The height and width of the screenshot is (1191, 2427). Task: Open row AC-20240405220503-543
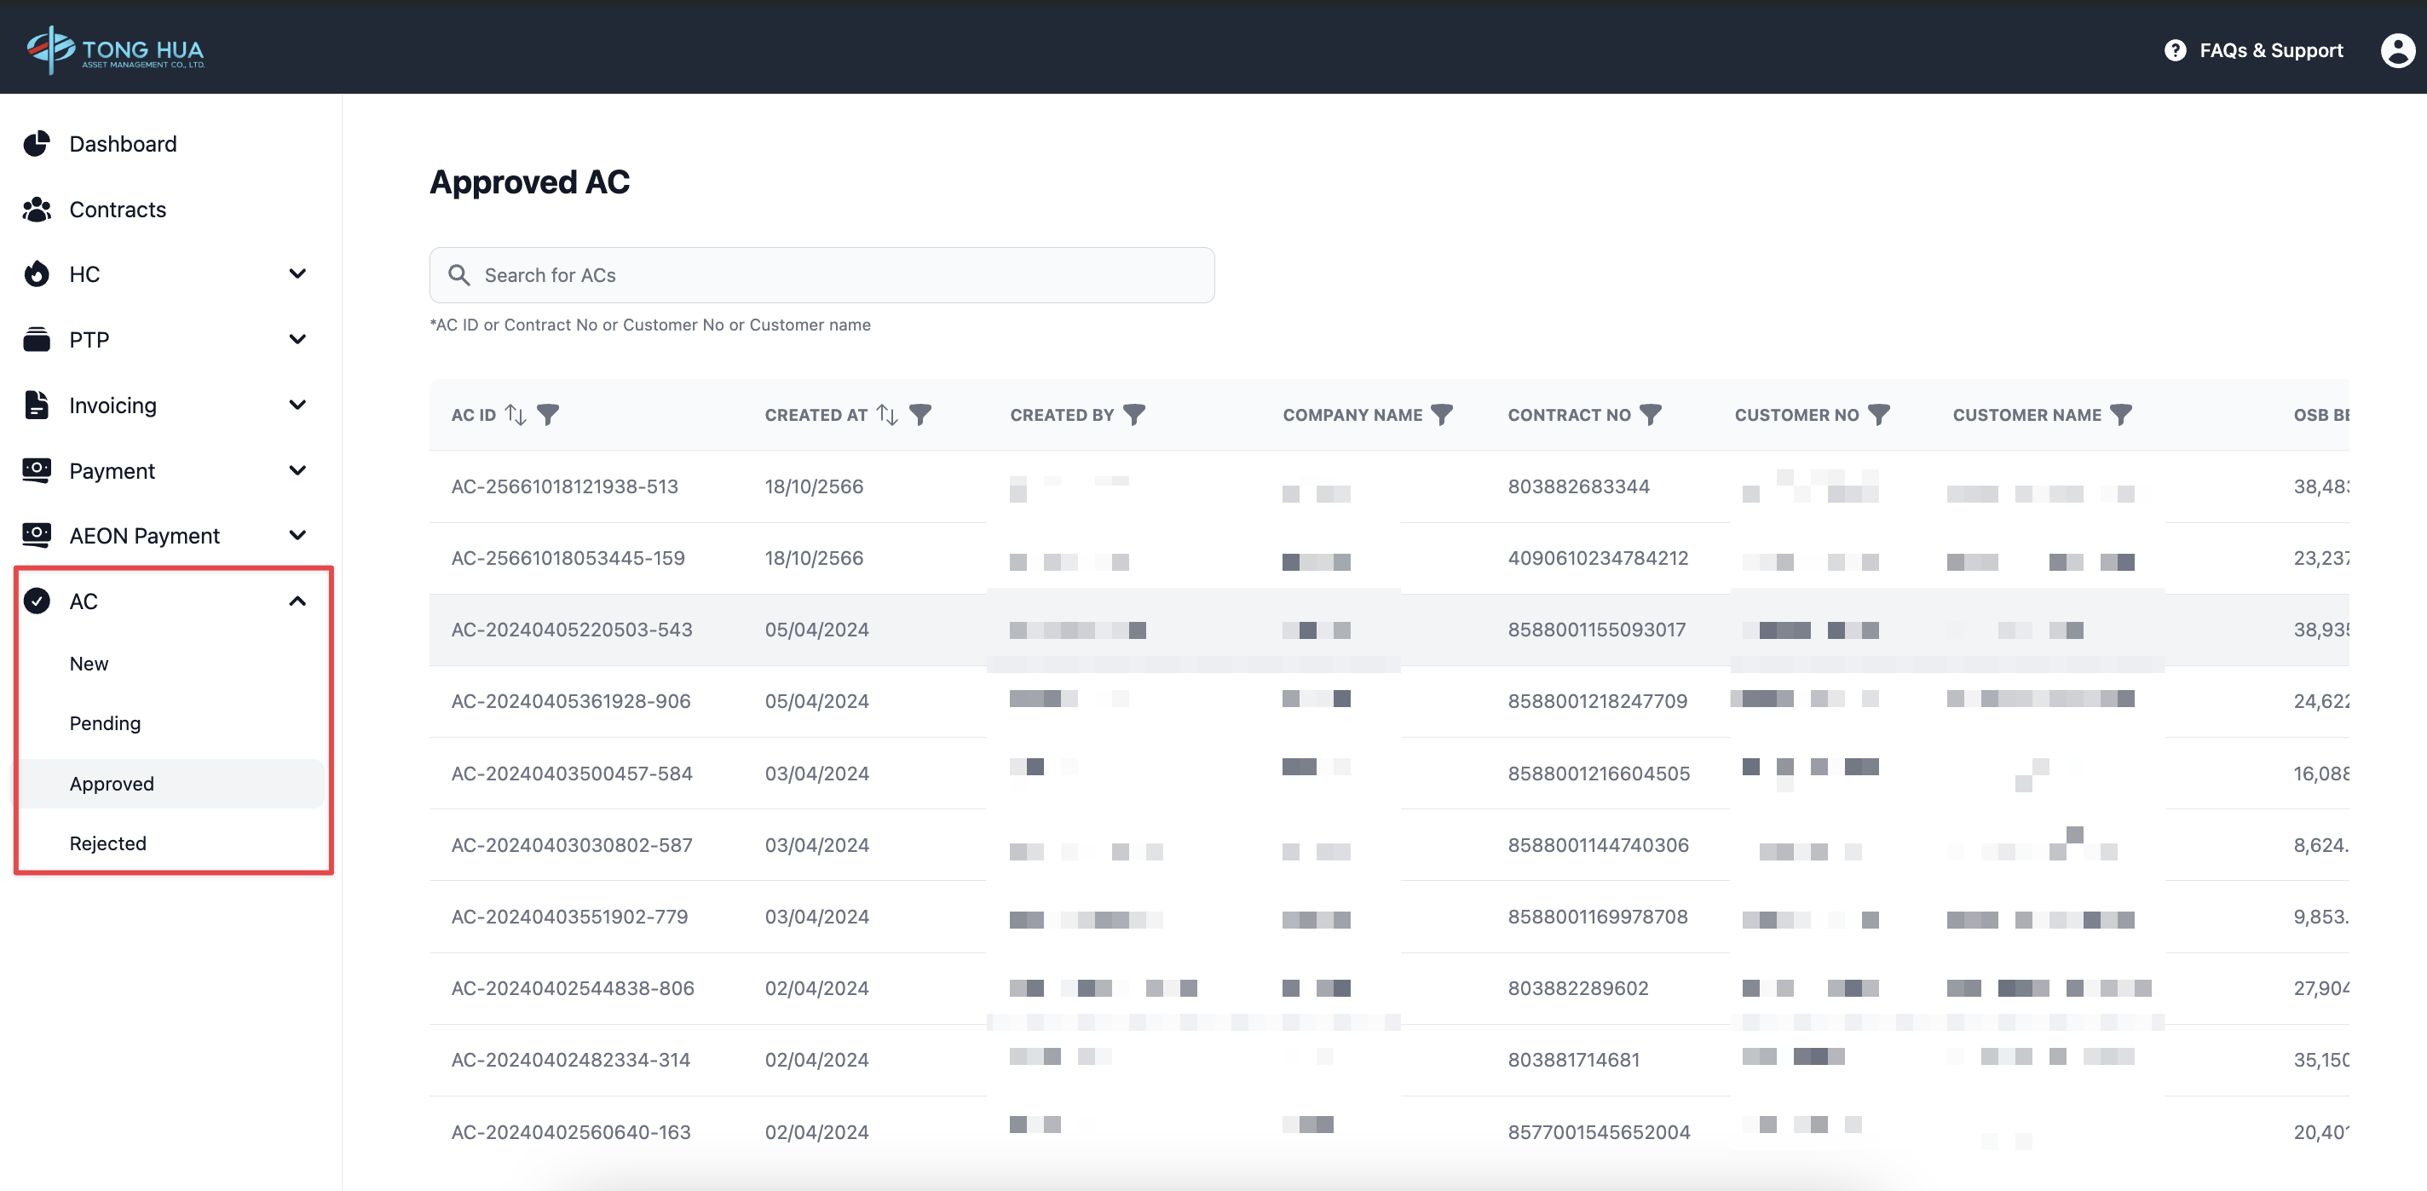pyautogui.click(x=571, y=630)
